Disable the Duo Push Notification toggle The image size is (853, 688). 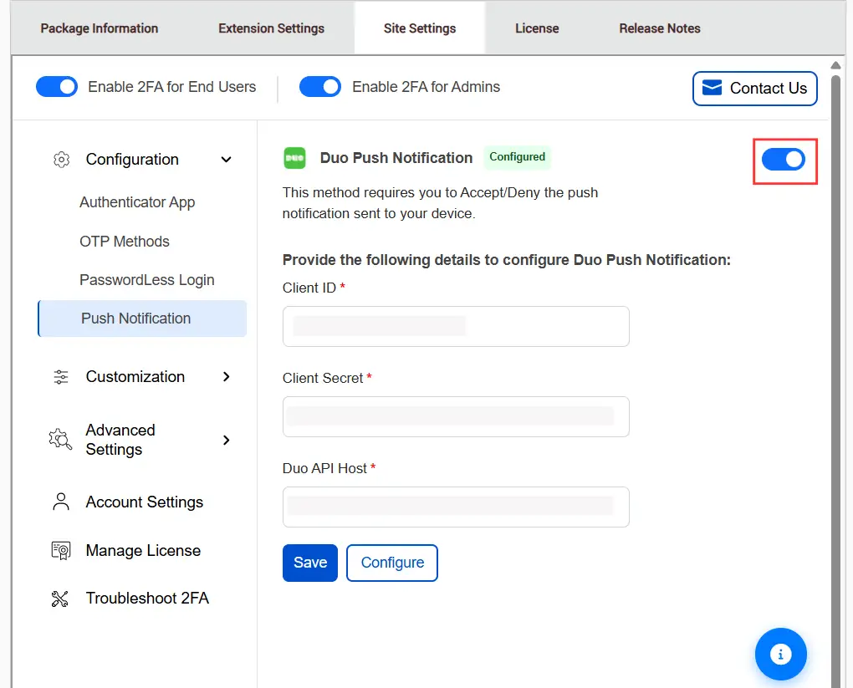784,159
